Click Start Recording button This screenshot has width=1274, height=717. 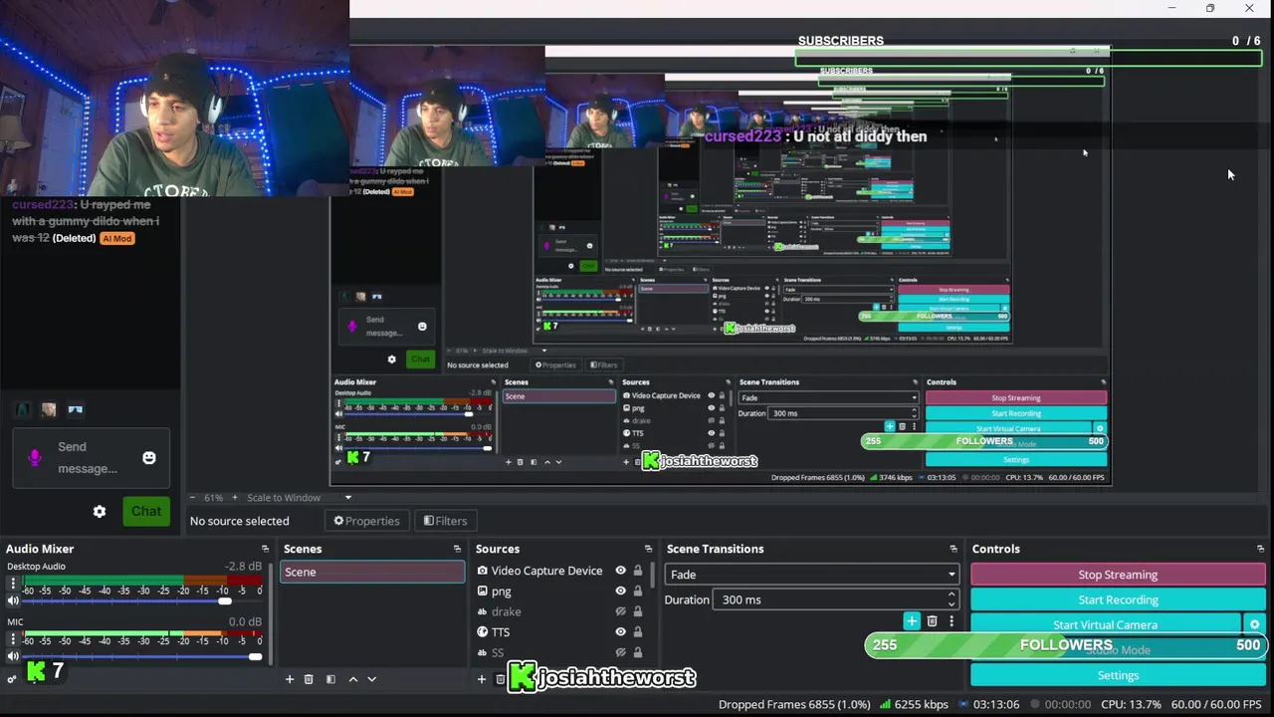(x=1118, y=599)
